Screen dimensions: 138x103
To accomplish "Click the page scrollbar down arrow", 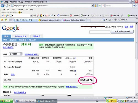I will pyautogui.click(x=137, y=94).
